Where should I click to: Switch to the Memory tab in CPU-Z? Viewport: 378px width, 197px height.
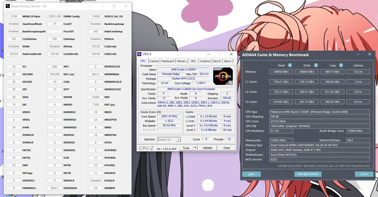click(182, 61)
